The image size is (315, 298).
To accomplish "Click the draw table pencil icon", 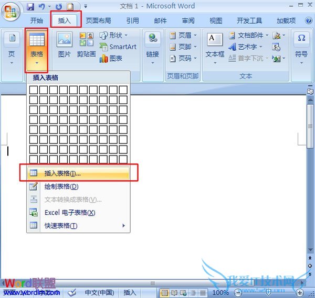I will point(34,186).
